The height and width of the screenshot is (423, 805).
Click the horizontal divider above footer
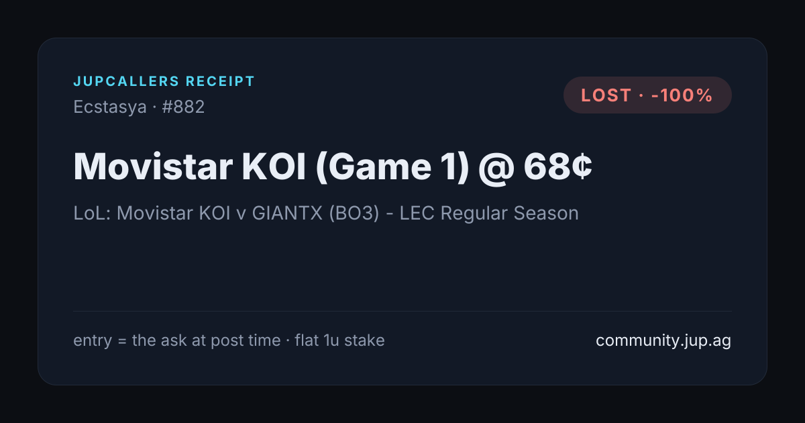point(402,311)
